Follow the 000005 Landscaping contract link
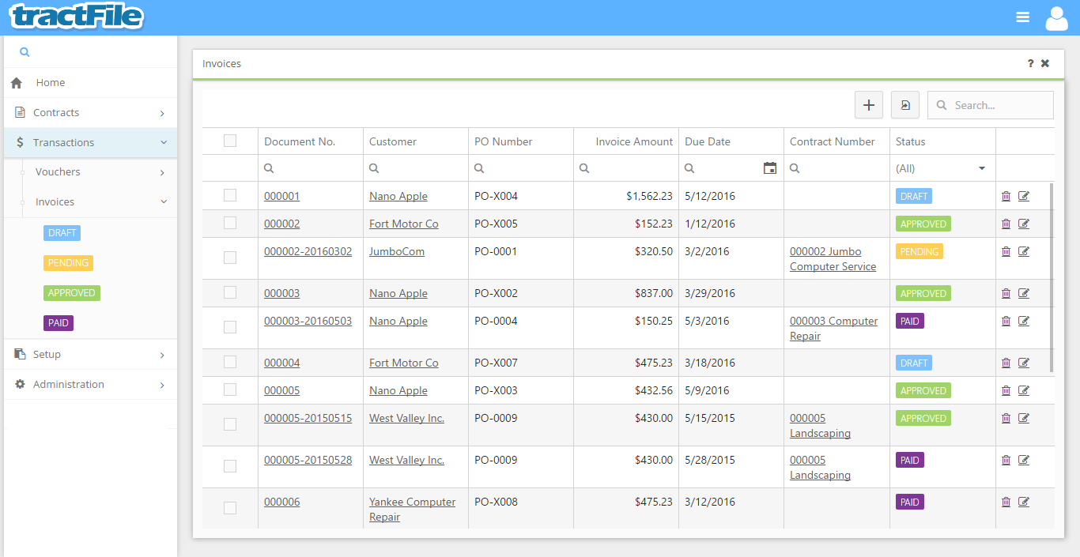The width and height of the screenshot is (1080, 557). [x=820, y=425]
